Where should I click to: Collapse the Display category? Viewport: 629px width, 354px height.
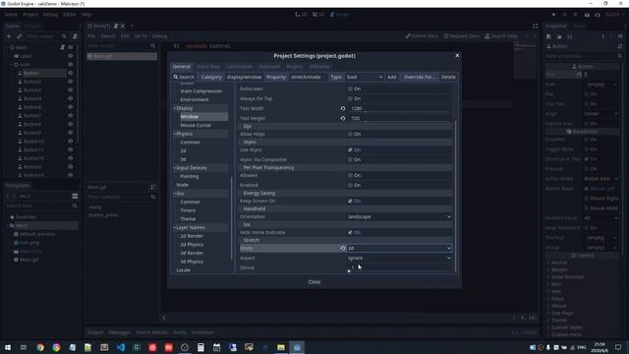pos(175,108)
